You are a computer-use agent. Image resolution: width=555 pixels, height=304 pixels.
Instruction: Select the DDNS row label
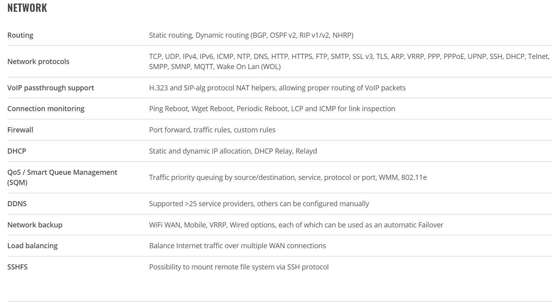click(17, 203)
